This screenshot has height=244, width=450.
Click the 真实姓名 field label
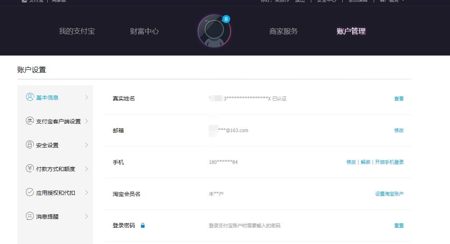tap(124, 98)
